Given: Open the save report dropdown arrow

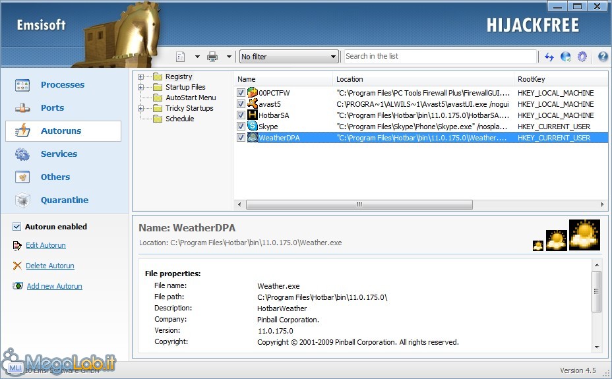Looking at the screenshot, I should (x=197, y=57).
